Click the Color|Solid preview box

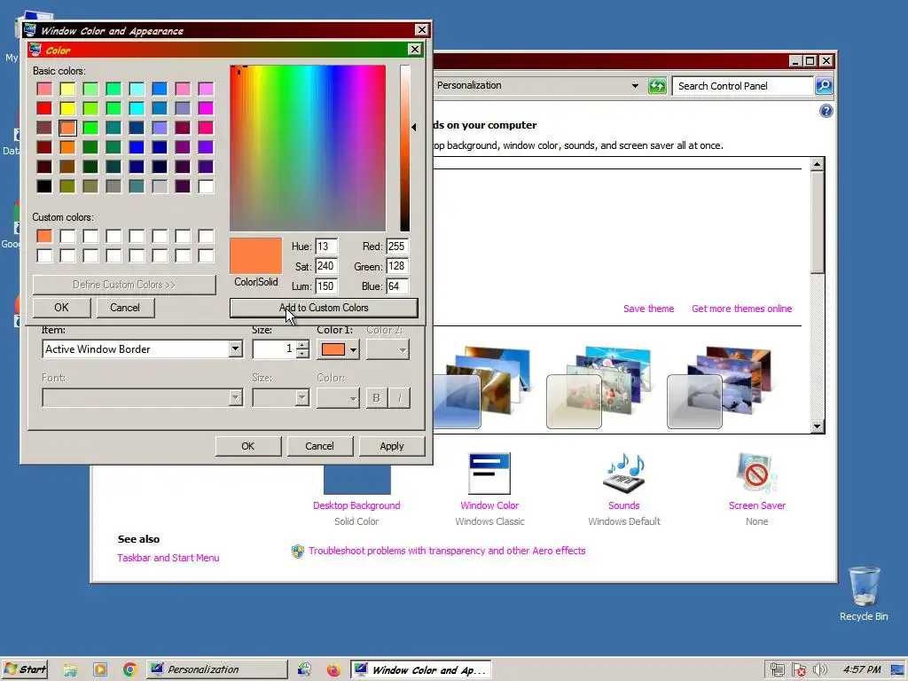[256, 255]
